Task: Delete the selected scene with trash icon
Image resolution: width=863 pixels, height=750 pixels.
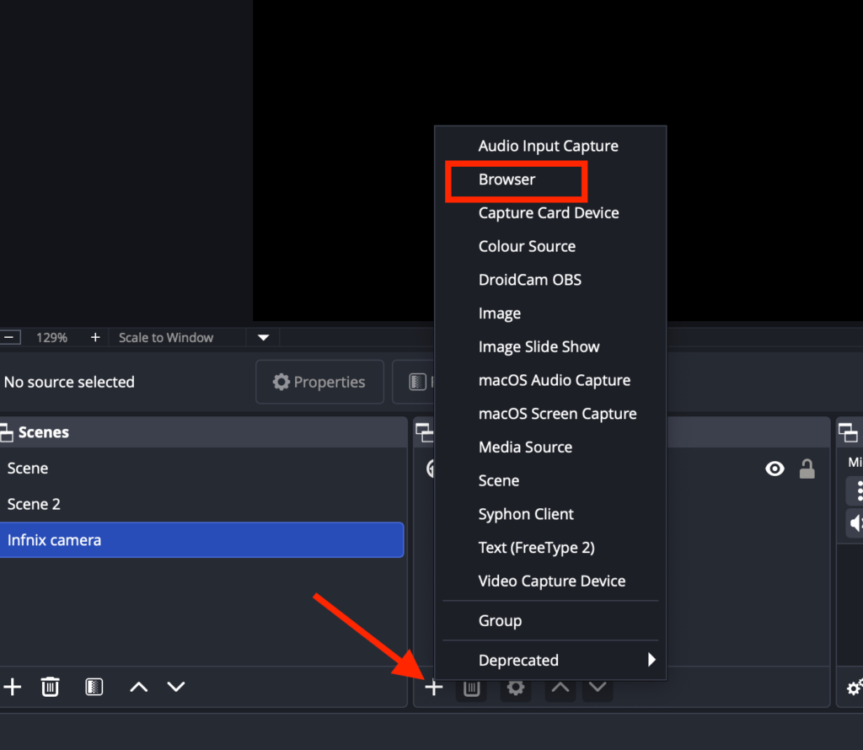Action: point(51,687)
